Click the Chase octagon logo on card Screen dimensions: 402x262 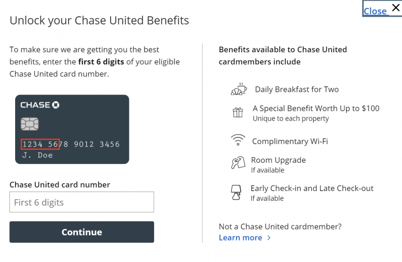[56, 105]
